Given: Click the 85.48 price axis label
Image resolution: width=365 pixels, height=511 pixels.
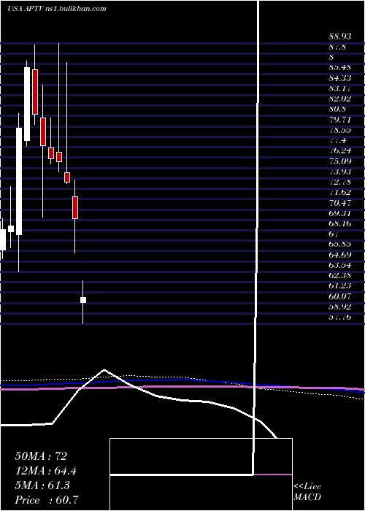Looking at the screenshot, I should [339, 68].
